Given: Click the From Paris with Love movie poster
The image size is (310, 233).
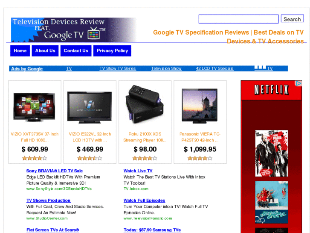Looking at the screenshot, I should (x=272, y=153).
